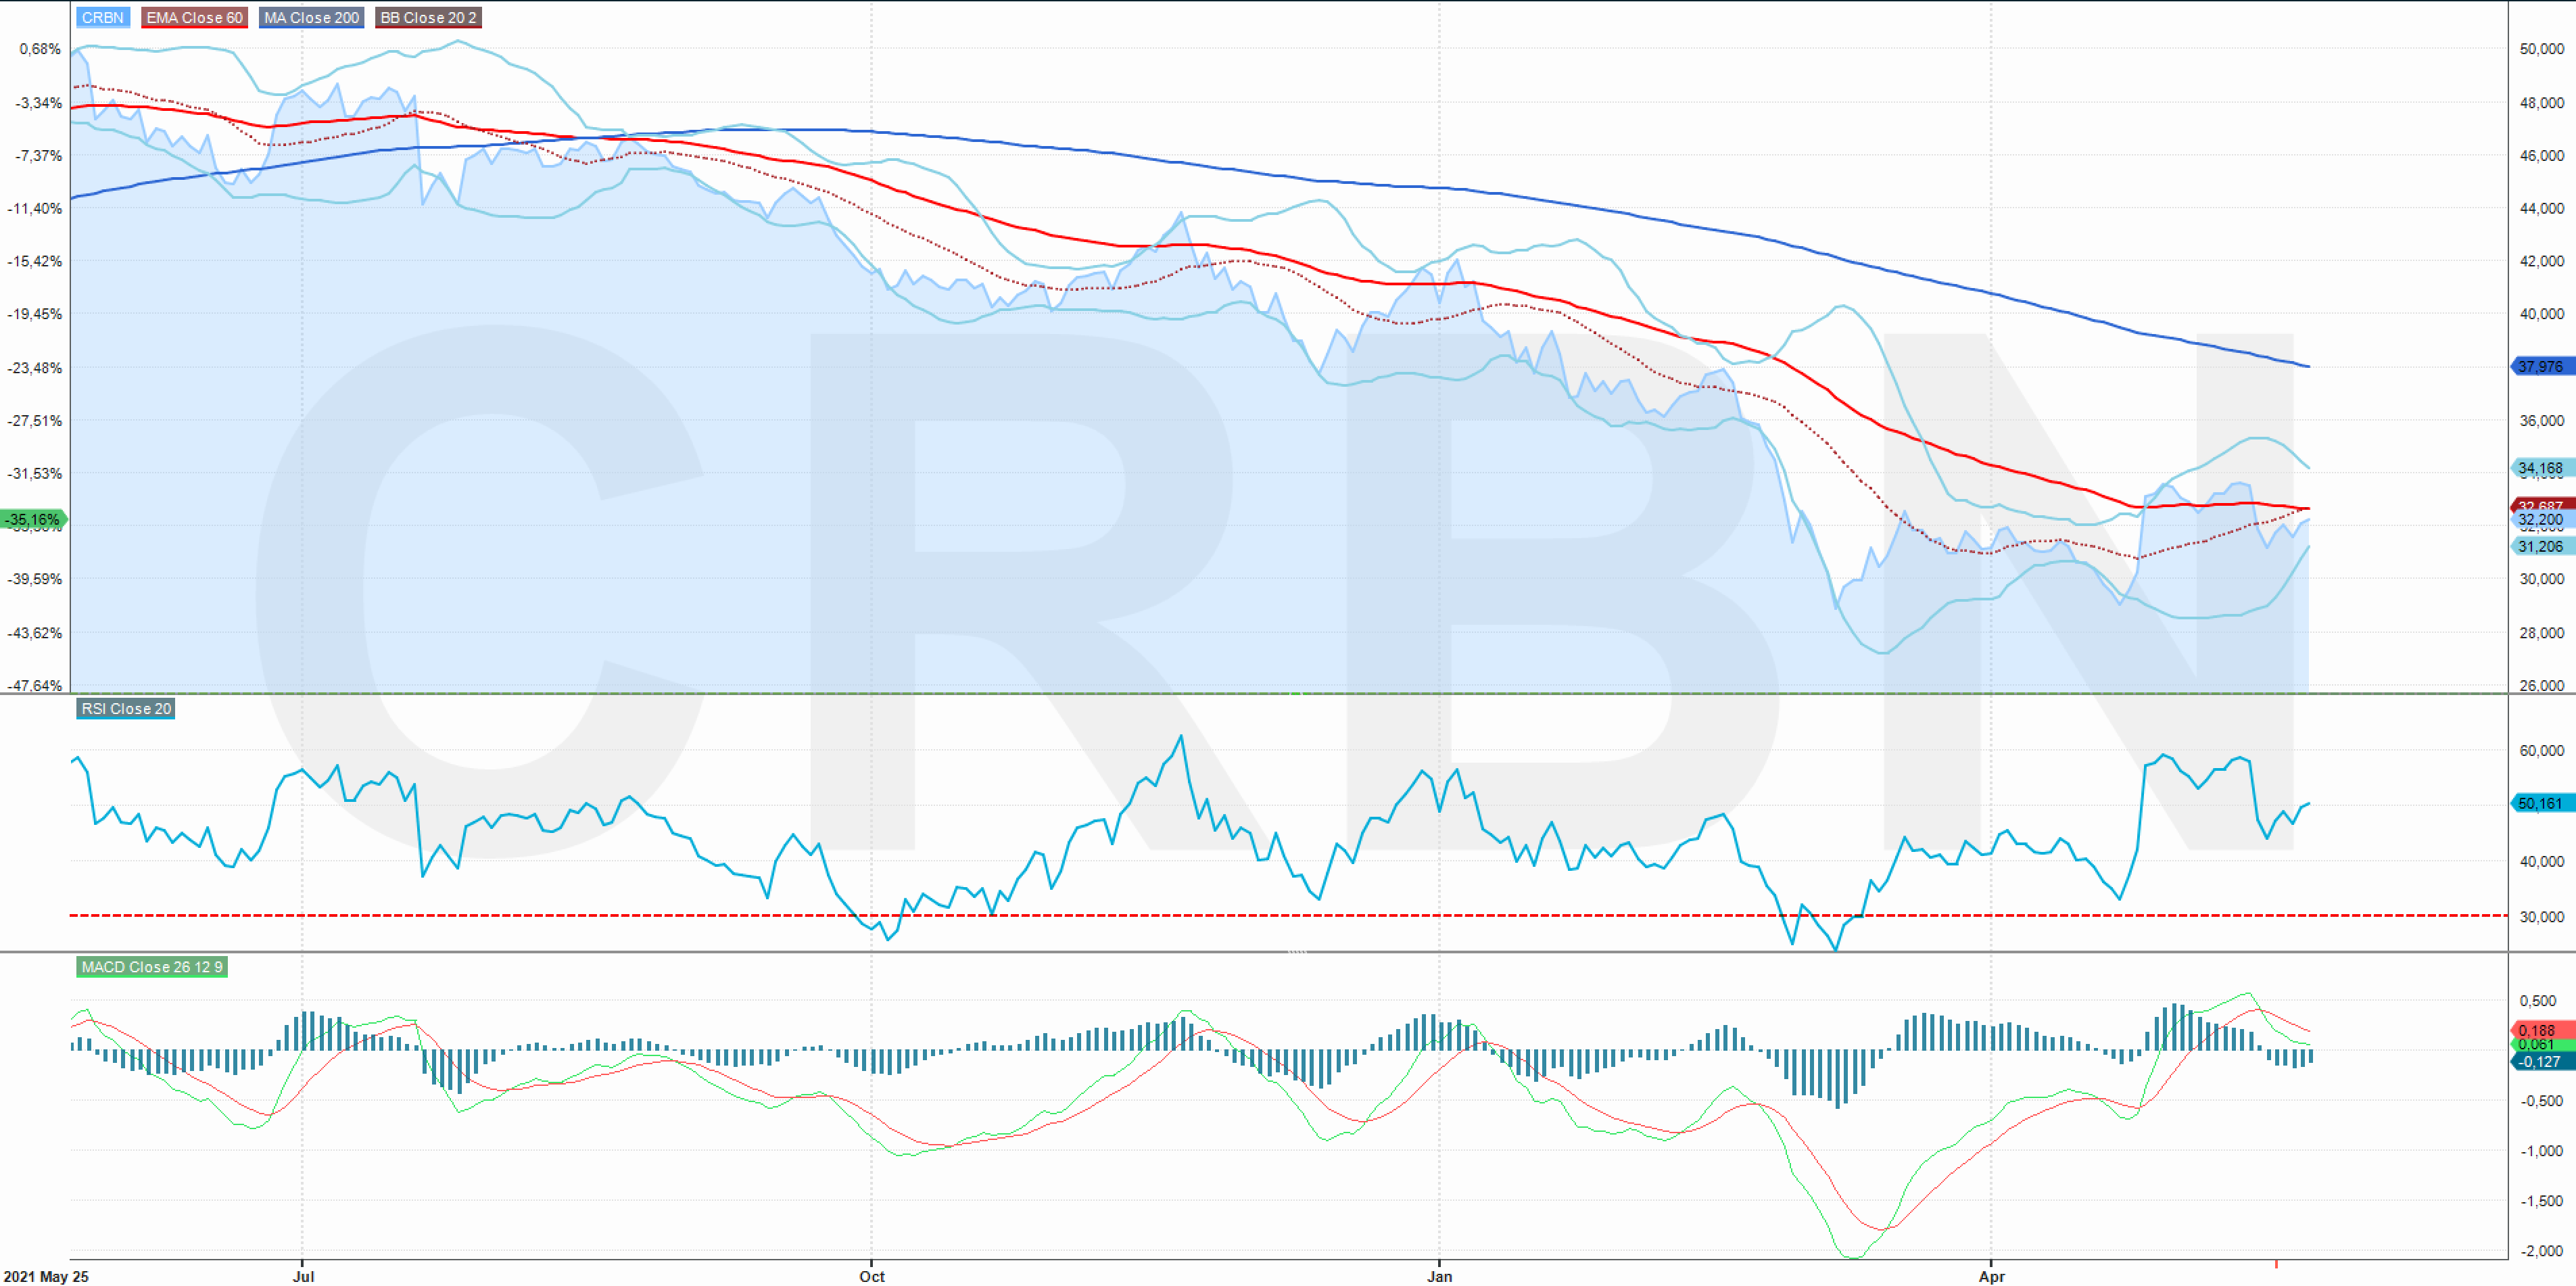Image resolution: width=2576 pixels, height=1286 pixels.
Task: Select the -0,500 MACD axis value
Action: point(2541,1101)
